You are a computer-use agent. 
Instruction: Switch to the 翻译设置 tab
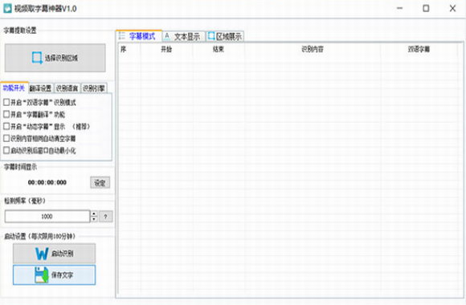tap(41, 88)
